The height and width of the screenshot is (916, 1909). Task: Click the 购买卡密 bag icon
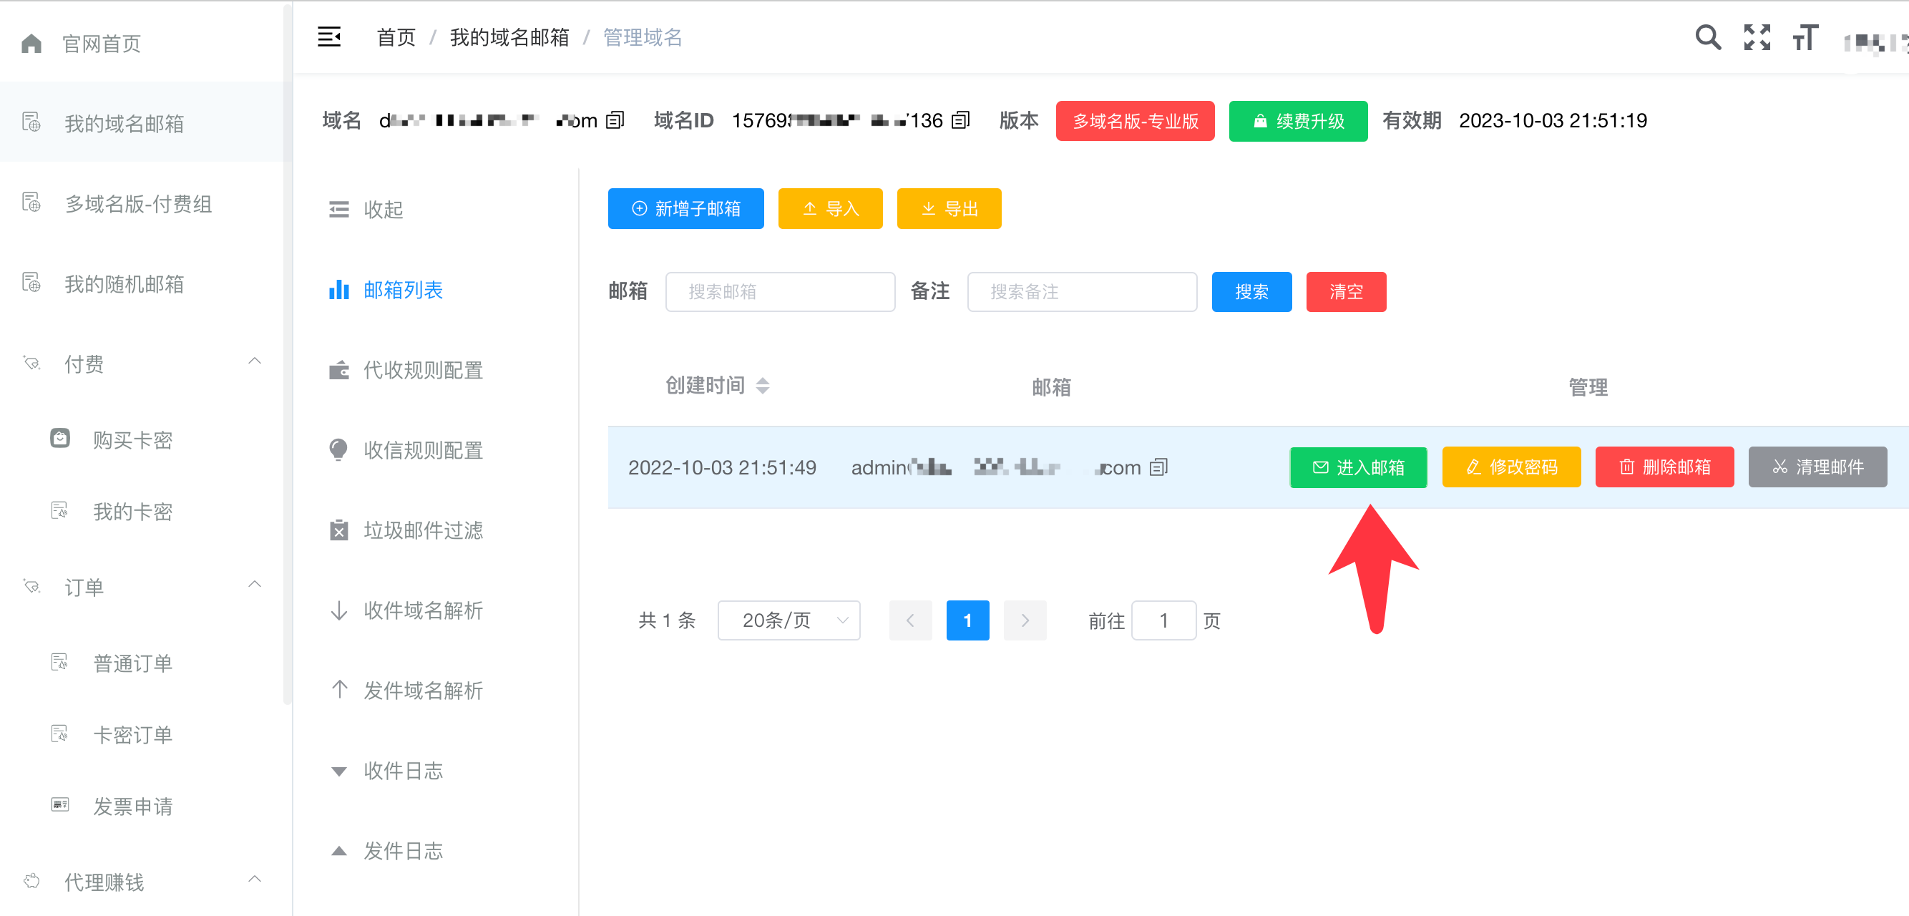[60, 439]
